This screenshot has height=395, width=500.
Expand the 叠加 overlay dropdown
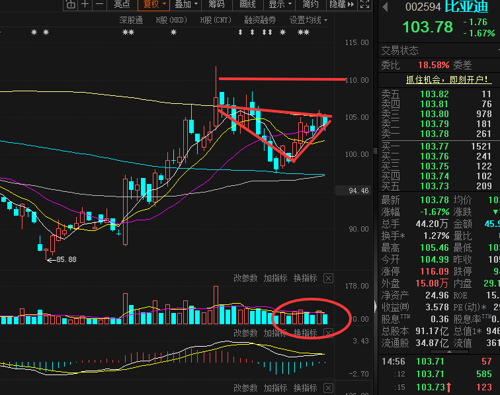[x=187, y=5]
